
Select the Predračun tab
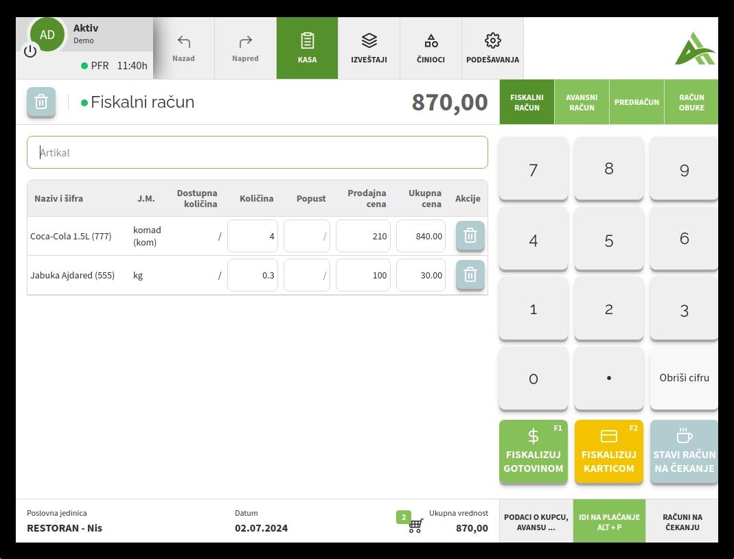(636, 102)
